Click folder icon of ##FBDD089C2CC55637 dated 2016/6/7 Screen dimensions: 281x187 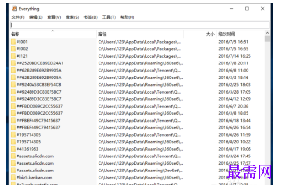point(13,106)
